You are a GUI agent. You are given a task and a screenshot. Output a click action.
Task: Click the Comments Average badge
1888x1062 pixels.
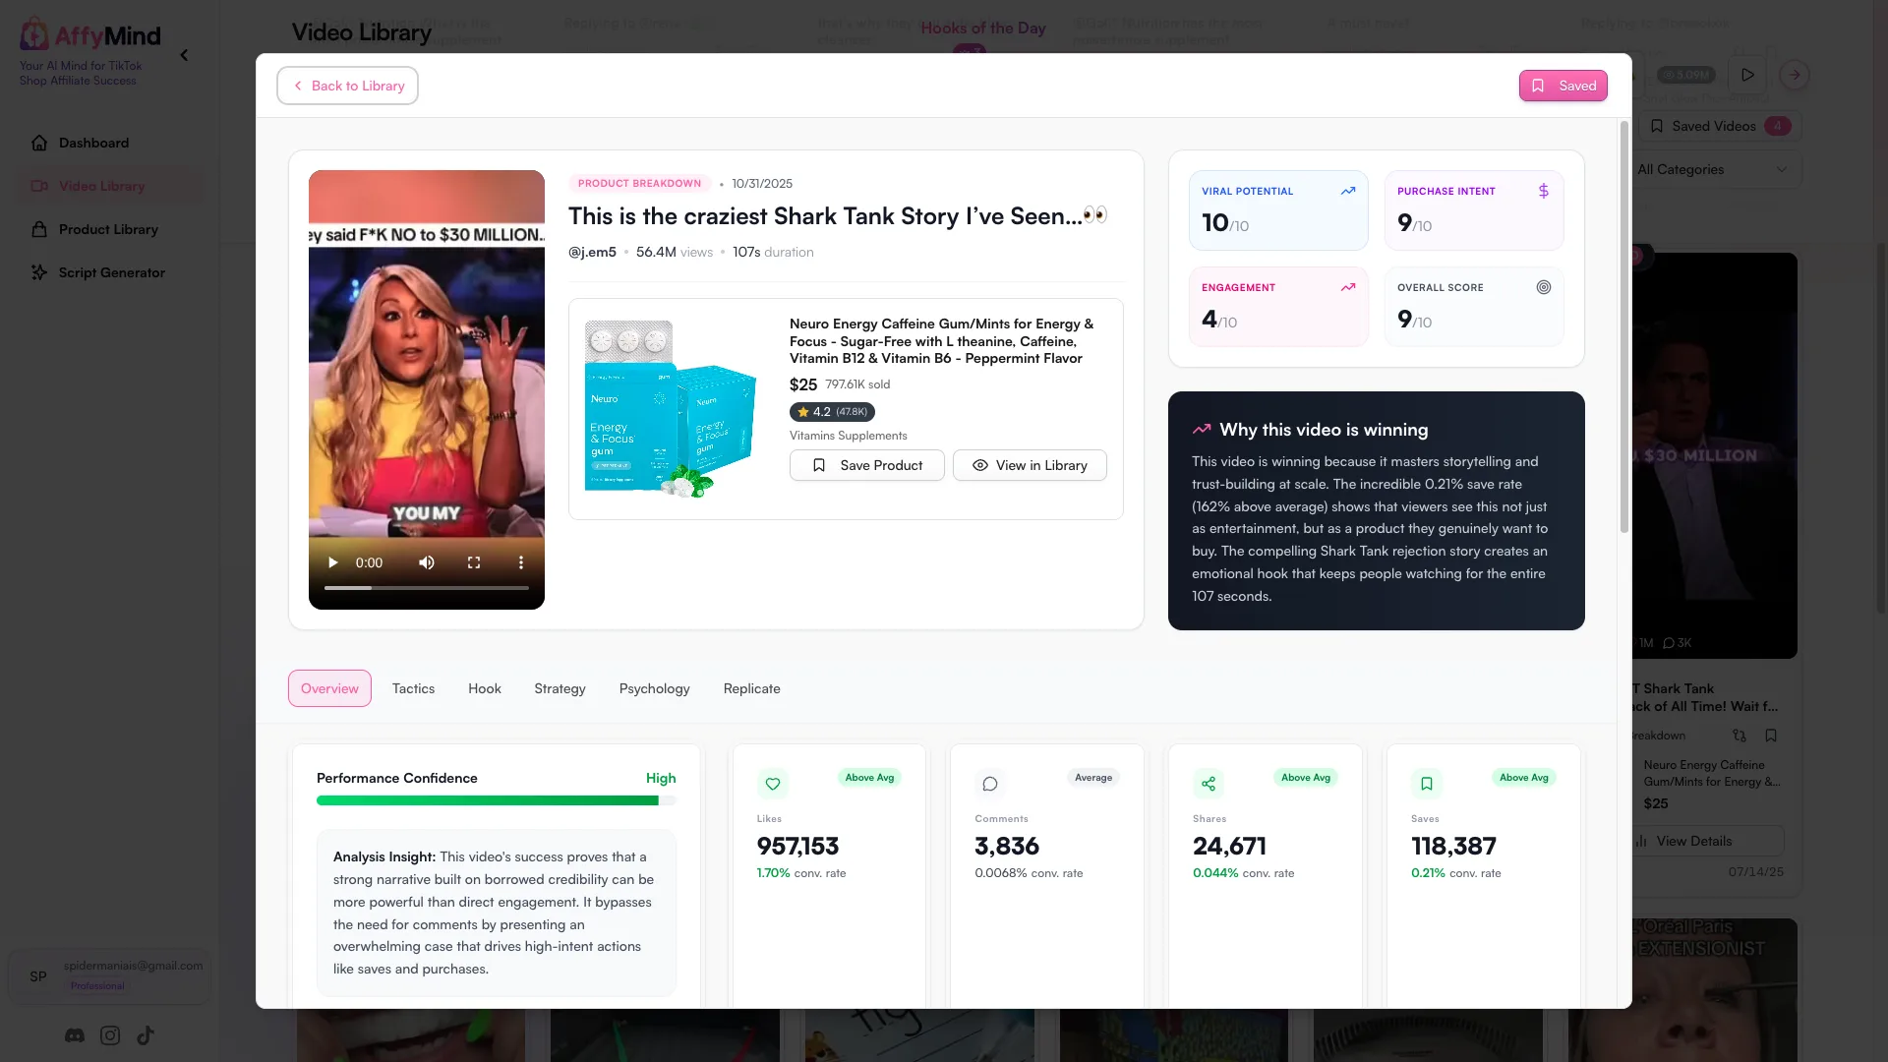[1093, 778]
